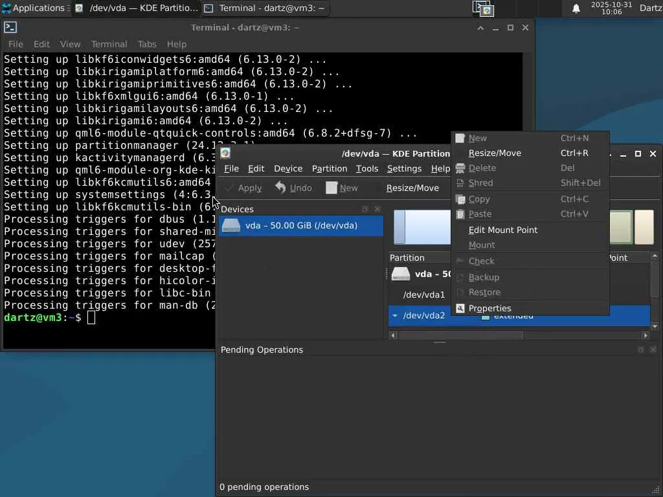663x497 pixels.
Task: Click Resize/Move in Partition Manager toolbar
Action: [412, 188]
